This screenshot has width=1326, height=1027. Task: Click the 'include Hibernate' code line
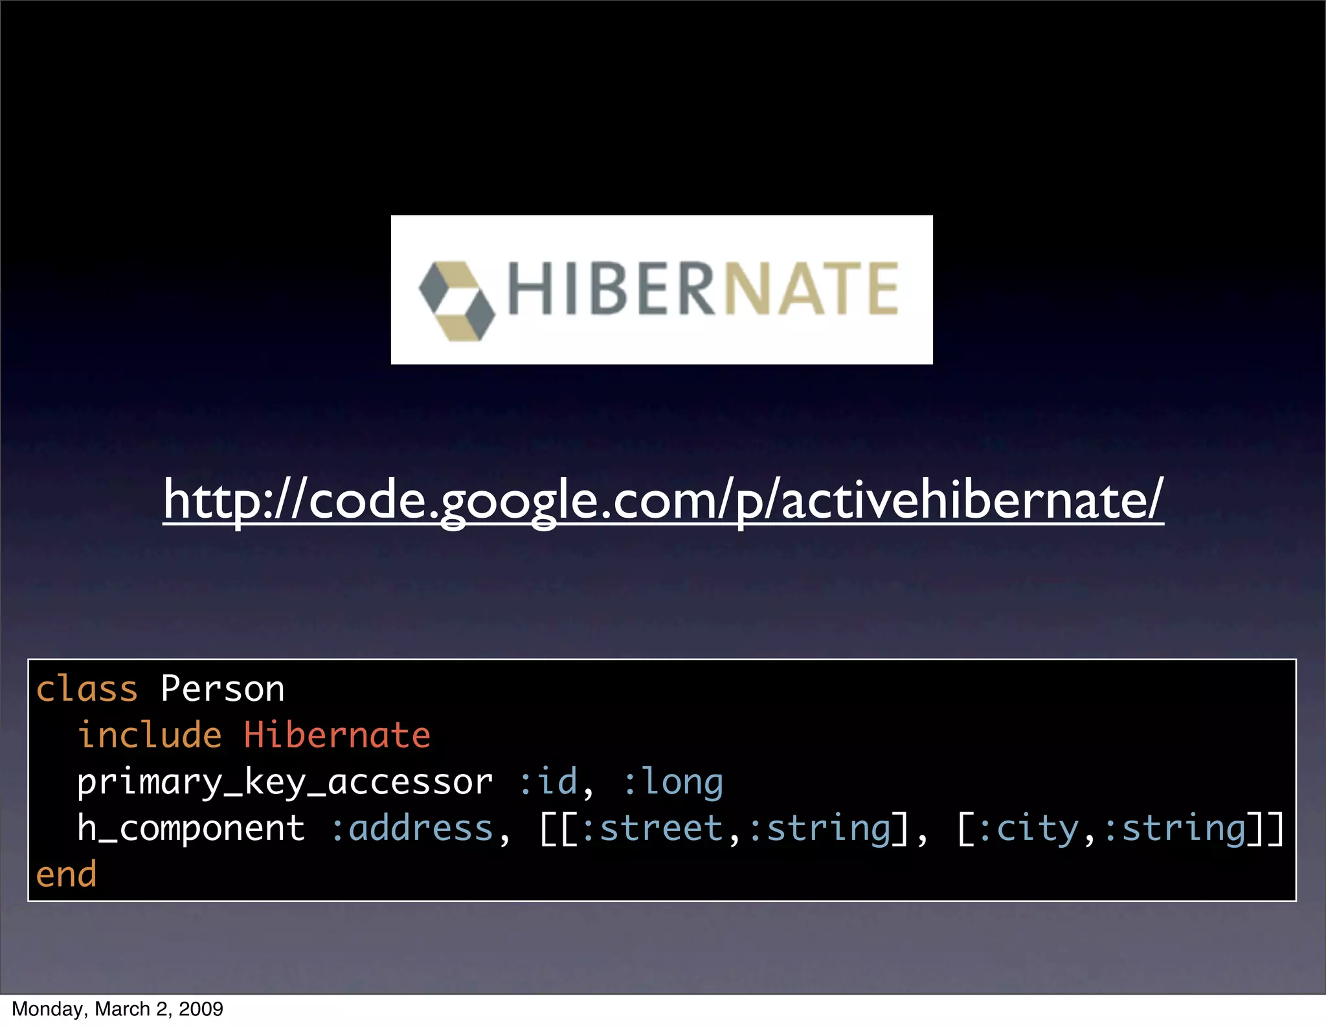(254, 735)
